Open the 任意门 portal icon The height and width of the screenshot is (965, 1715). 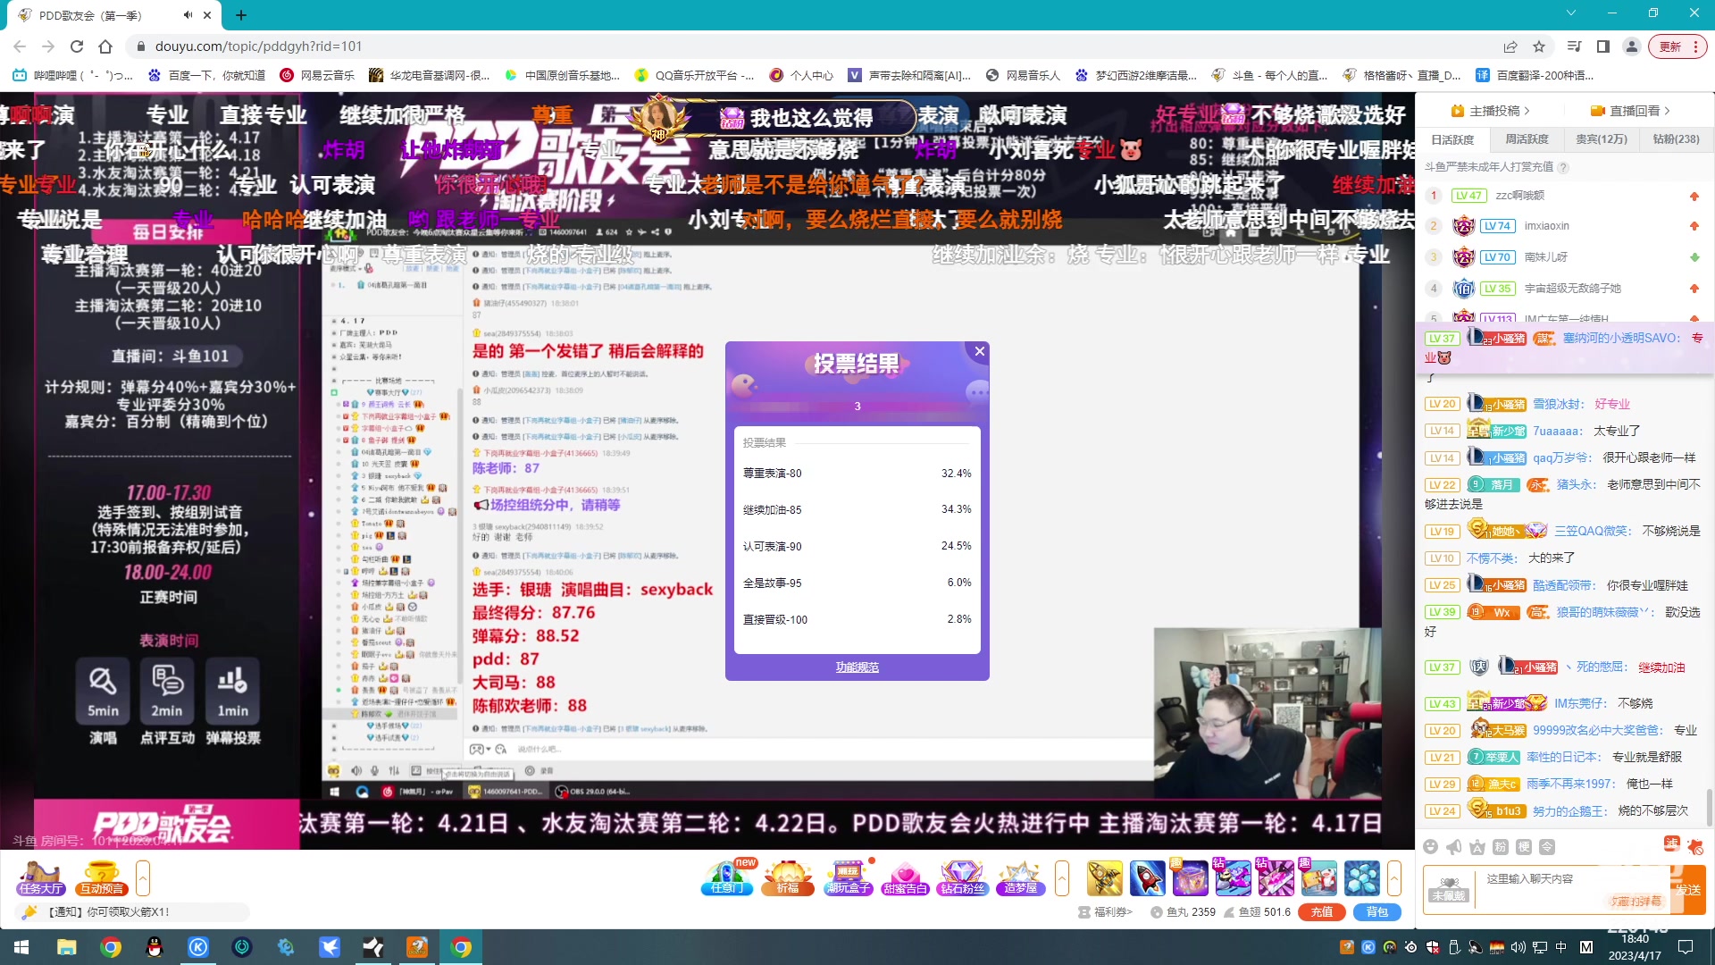click(727, 878)
